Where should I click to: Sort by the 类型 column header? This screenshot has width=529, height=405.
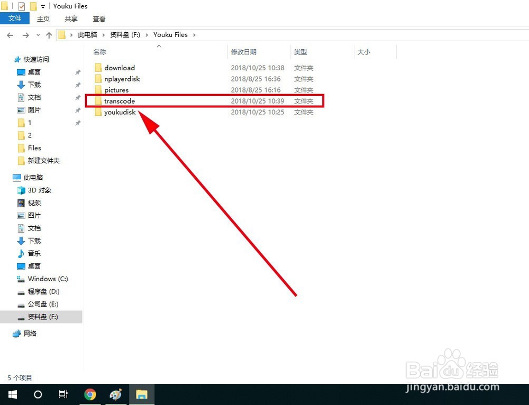pyautogui.click(x=300, y=52)
